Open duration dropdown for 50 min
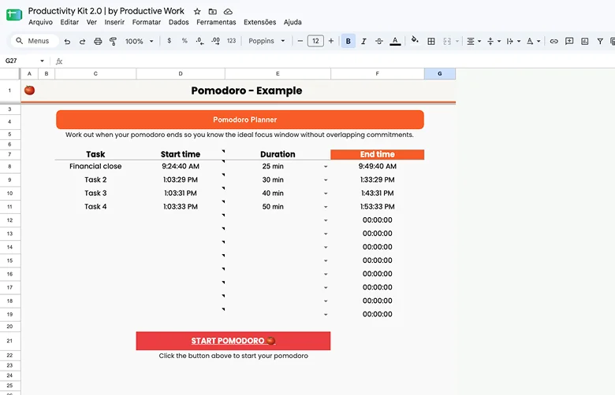Image resolution: width=615 pixels, height=395 pixels. coord(326,207)
